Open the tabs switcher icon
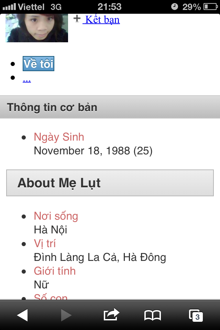Image resolution: width=220 pixels, height=330 pixels. click(196, 315)
